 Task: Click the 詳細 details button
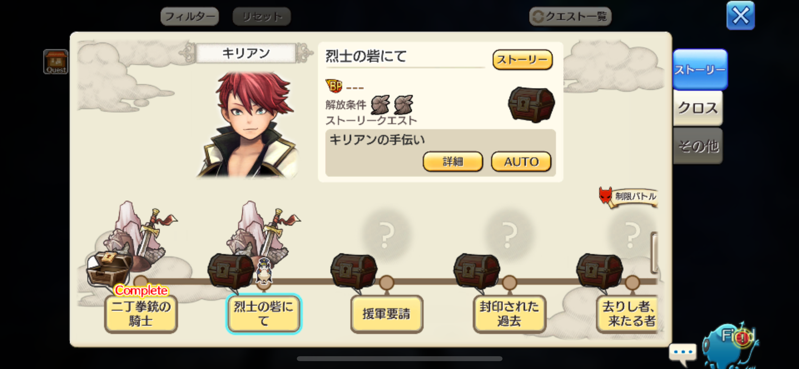coord(453,161)
